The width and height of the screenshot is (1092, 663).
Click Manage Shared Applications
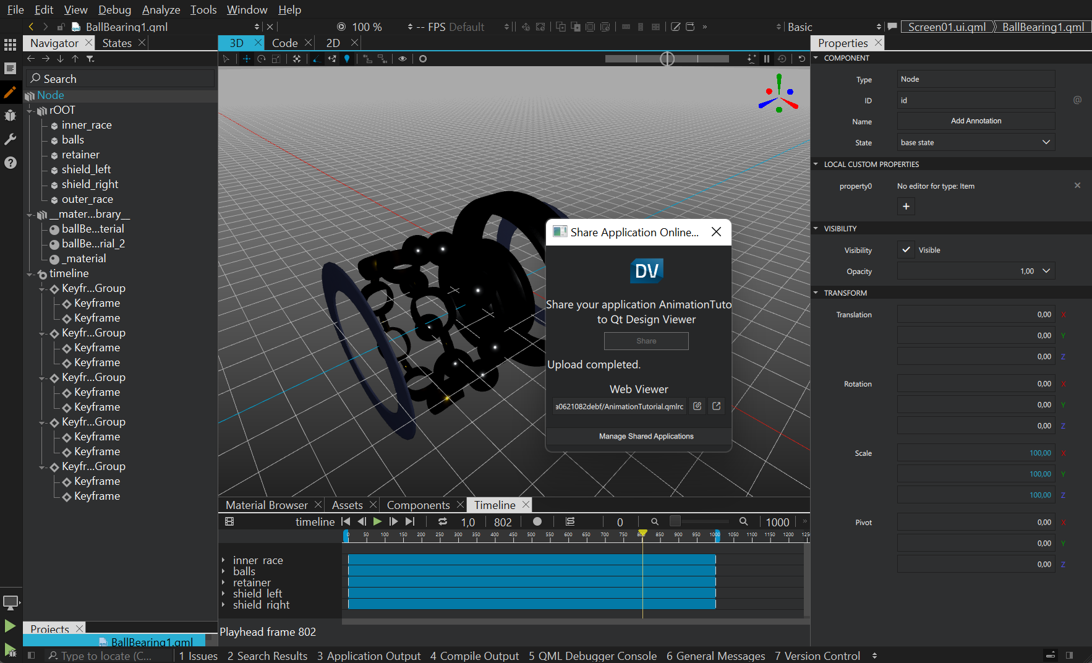646,436
